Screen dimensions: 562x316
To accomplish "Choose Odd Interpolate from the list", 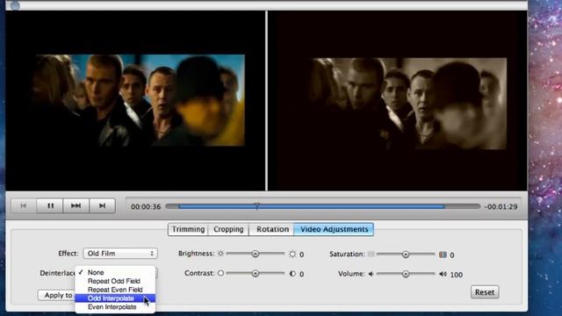I will click(115, 298).
